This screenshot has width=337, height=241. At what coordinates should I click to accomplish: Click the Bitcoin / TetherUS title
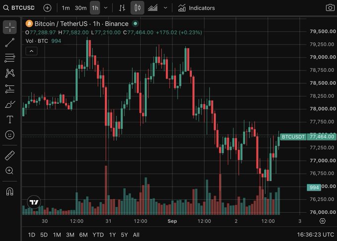61,24
